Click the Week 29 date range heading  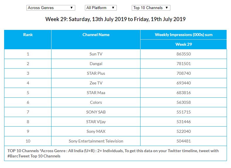coord(115,19)
